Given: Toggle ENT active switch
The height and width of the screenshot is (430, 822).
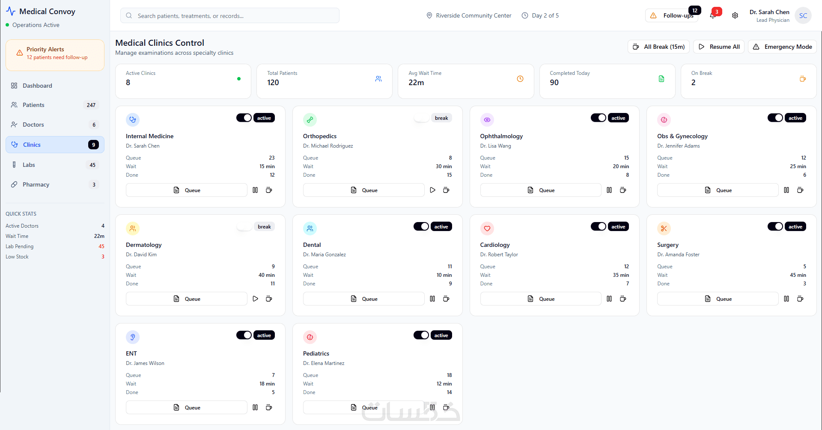Looking at the screenshot, I should click(x=244, y=335).
